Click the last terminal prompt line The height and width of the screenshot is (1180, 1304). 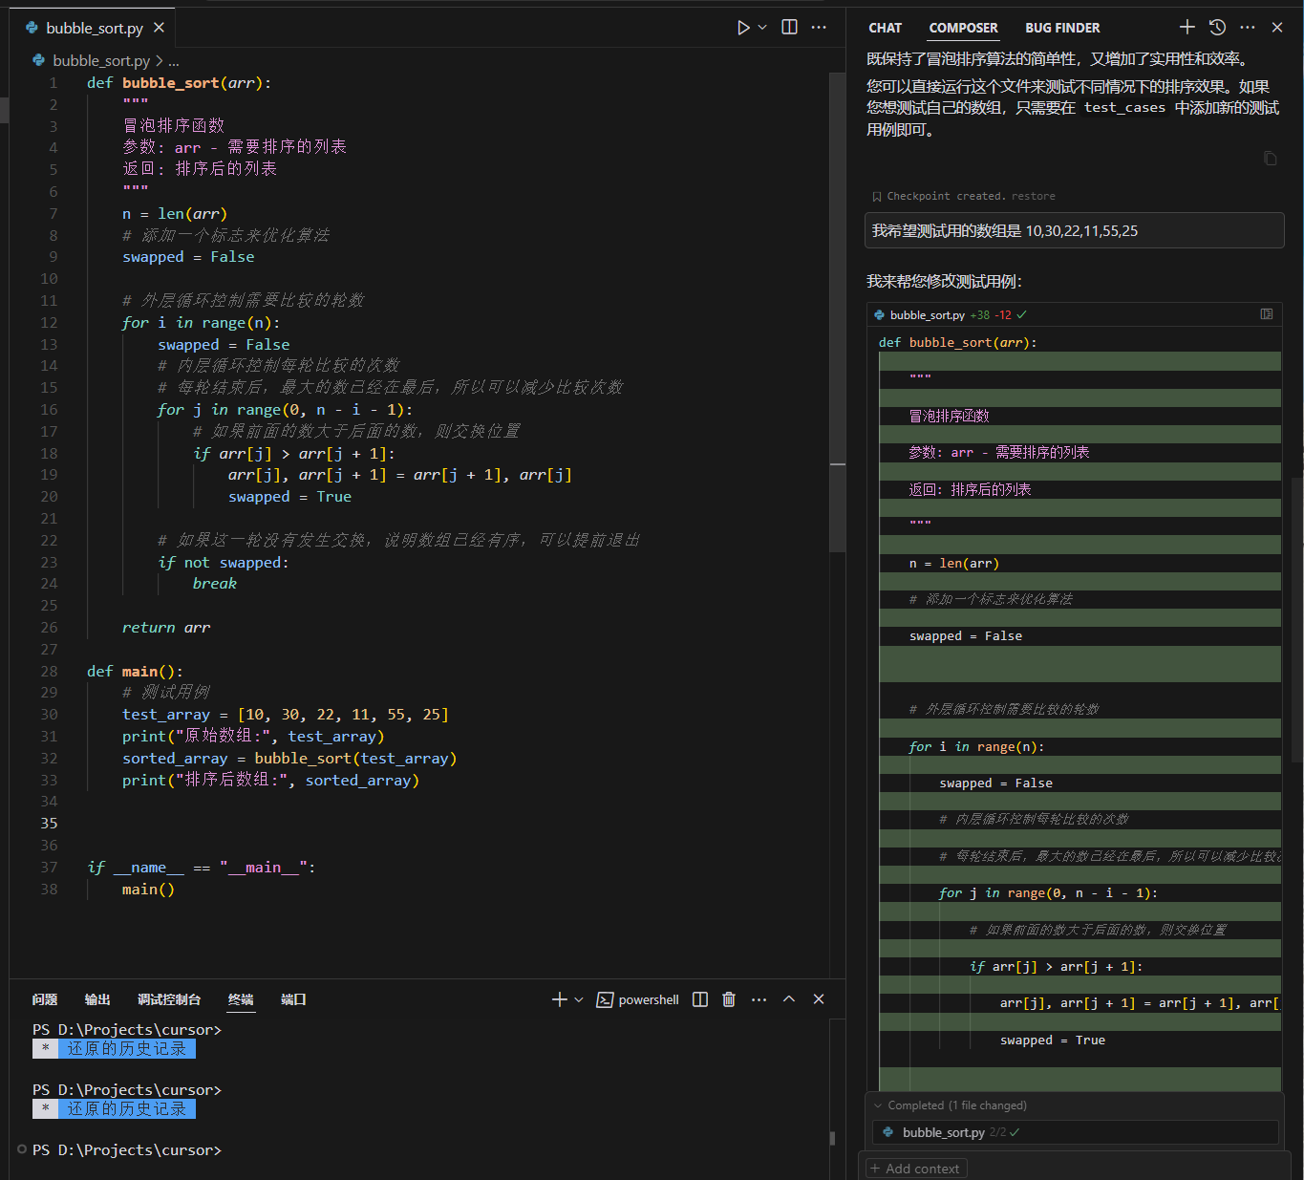coord(127,1149)
